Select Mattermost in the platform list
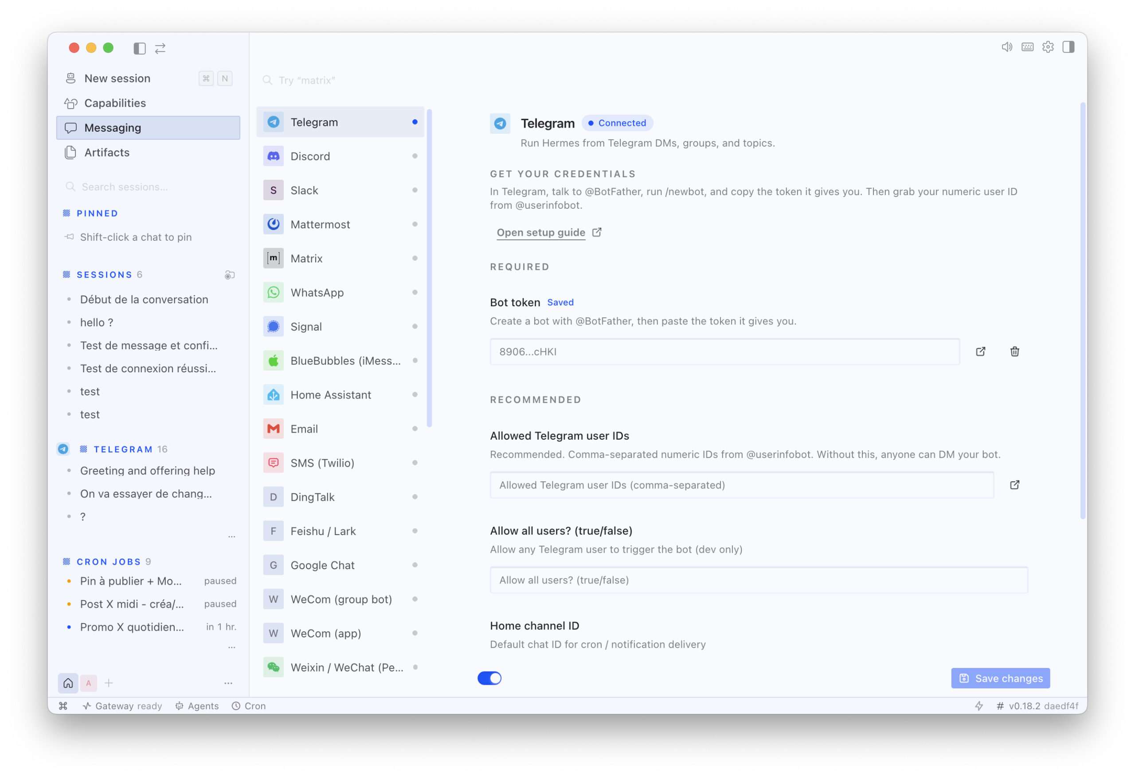 [x=340, y=224]
